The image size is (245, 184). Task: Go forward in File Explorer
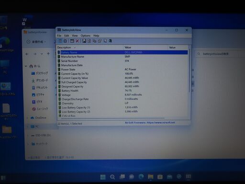[35, 54]
